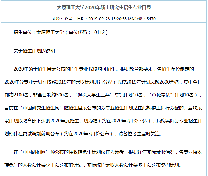This screenshot has height=176, width=208.
Task: Click the visit count 访问次数：5470
Action: (142, 19)
